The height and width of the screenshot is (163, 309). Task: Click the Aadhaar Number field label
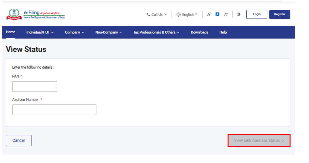tap(25, 100)
